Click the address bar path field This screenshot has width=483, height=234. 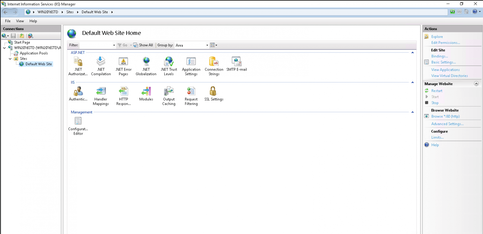[236, 12]
